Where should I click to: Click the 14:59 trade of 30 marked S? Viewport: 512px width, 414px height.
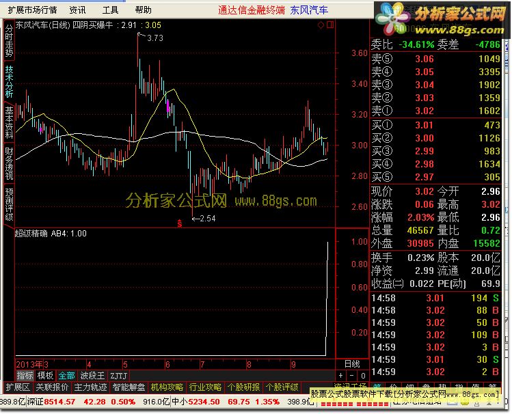pyautogui.click(x=435, y=359)
